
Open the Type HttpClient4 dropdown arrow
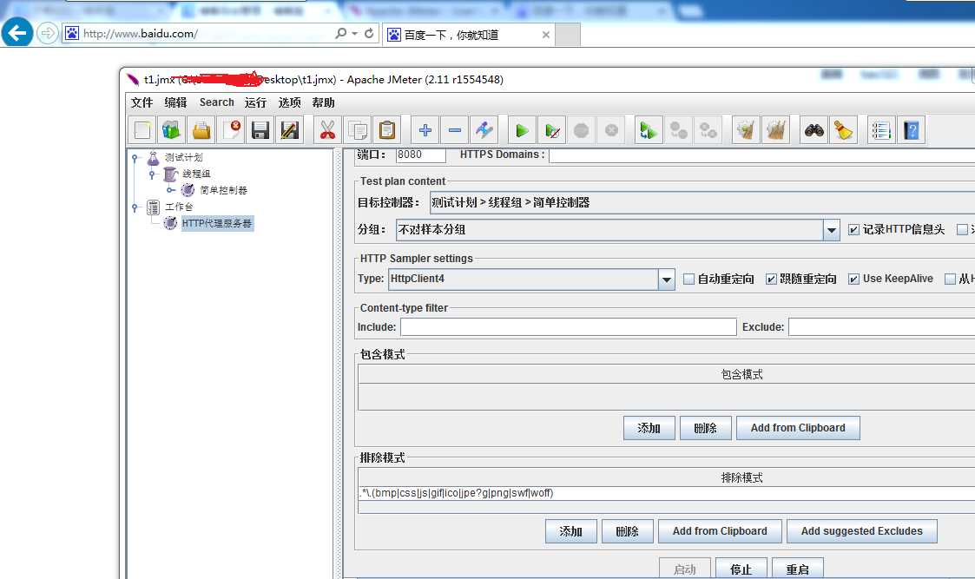pos(667,280)
